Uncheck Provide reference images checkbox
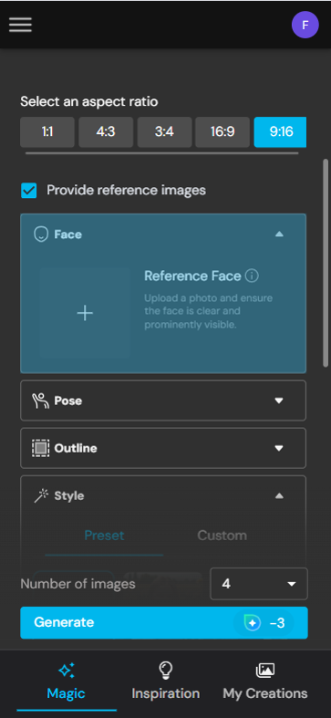This screenshot has width=331, height=718. 29,190
